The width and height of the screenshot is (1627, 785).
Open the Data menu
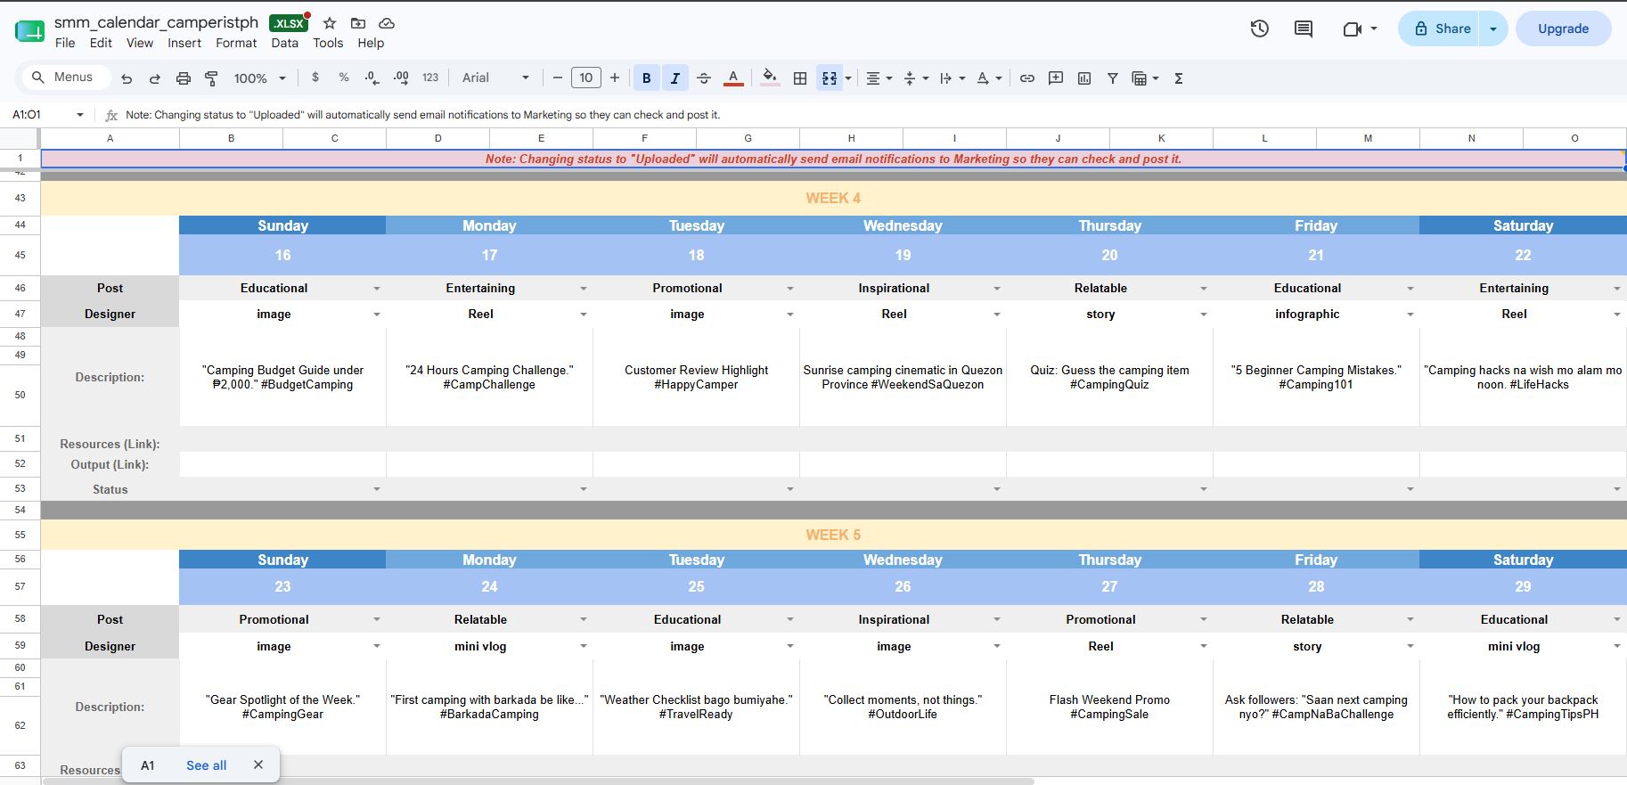[285, 43]
